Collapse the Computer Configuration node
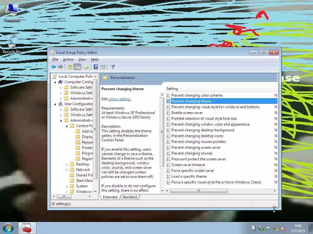 55,82
